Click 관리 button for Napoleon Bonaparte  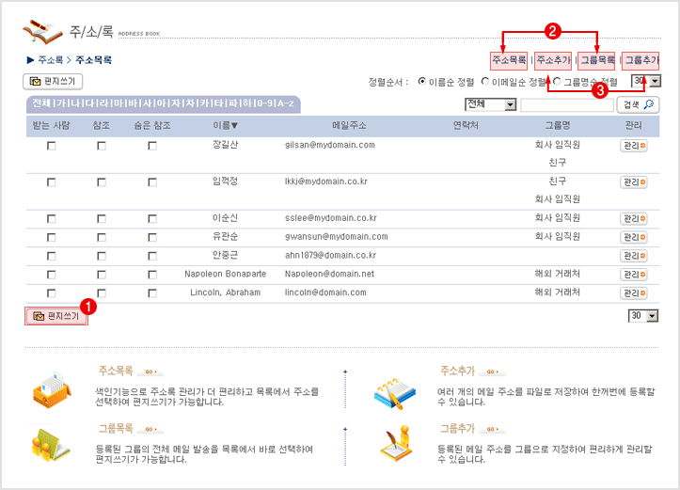[634, 274]
